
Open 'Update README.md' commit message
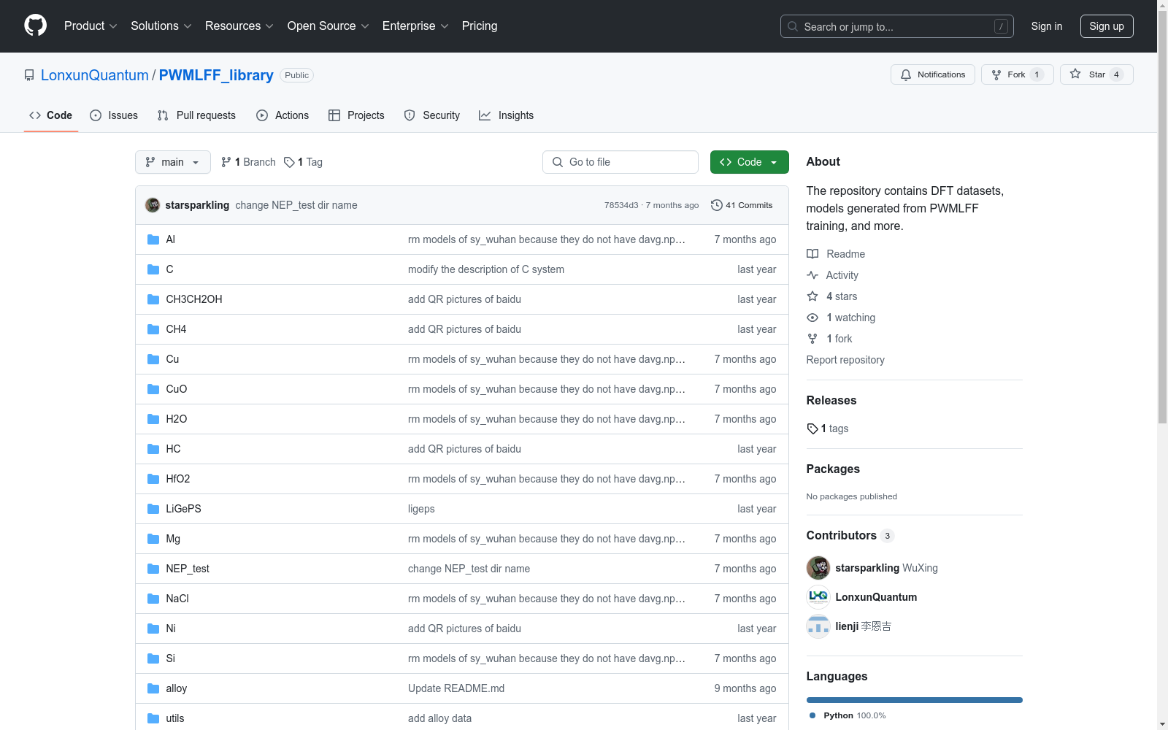pyautogui.click(x=456, y=688)
